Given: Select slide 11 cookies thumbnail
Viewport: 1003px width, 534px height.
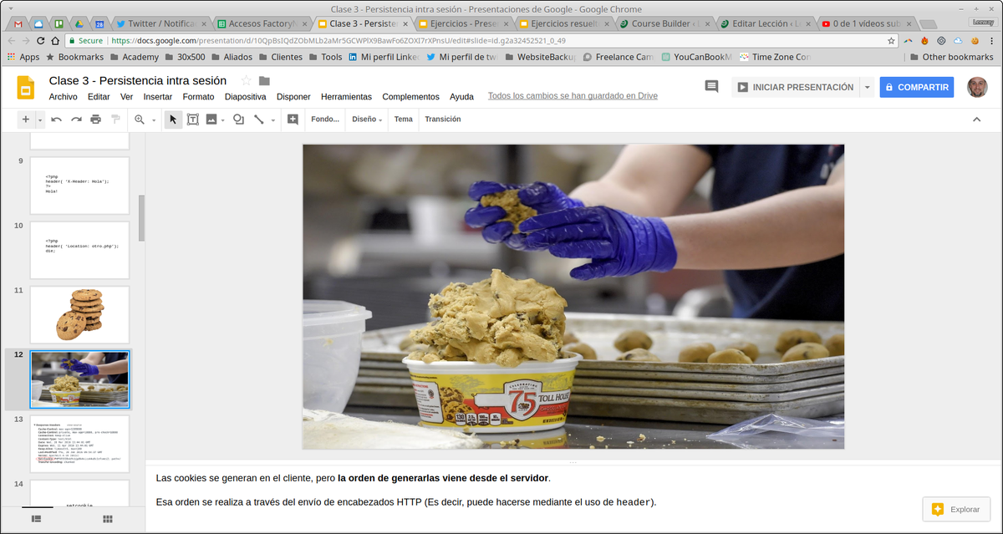Looking at the screenshot, I should [79, 314].
